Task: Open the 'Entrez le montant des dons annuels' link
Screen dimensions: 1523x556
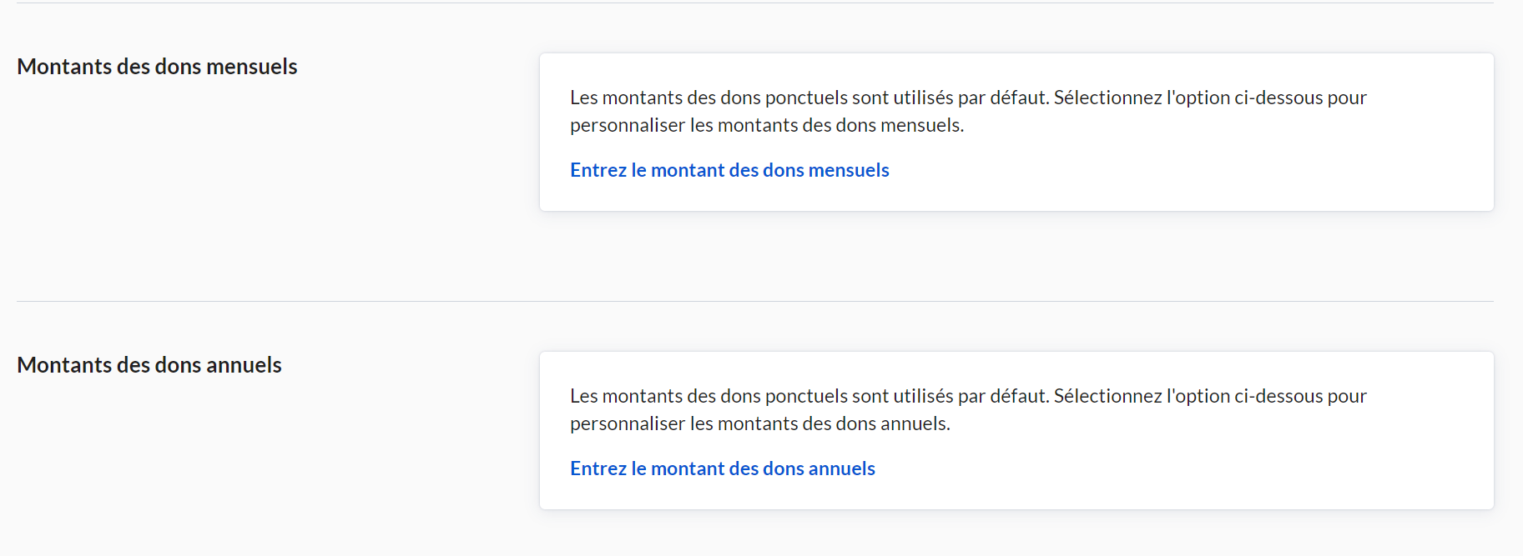Action: tap(723, 468)
